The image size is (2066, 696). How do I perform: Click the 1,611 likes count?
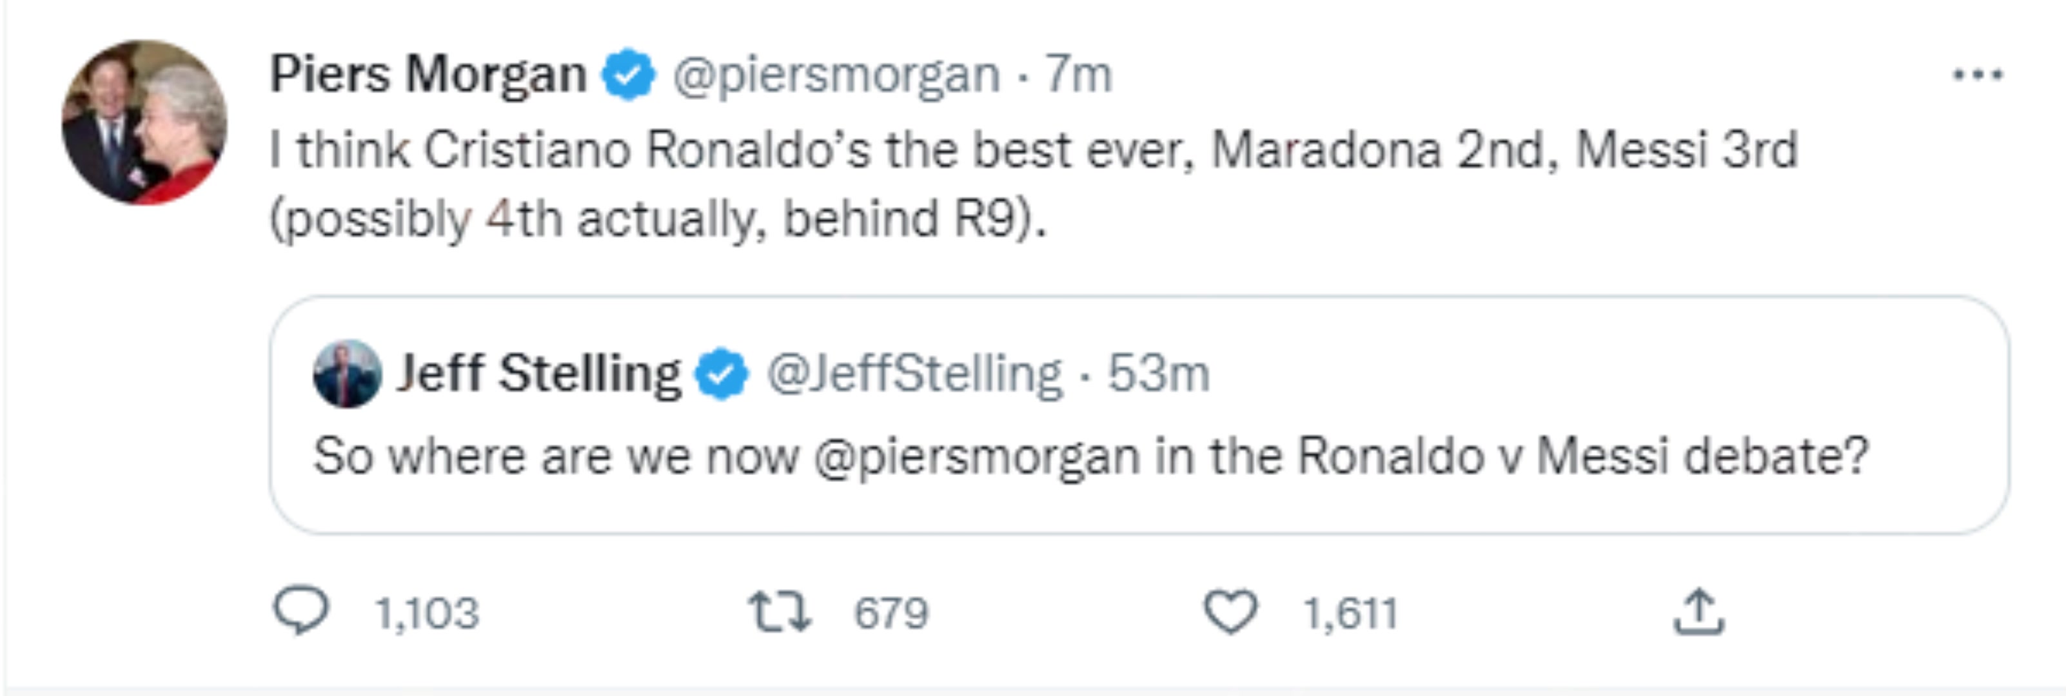(x=1350, y=614)
